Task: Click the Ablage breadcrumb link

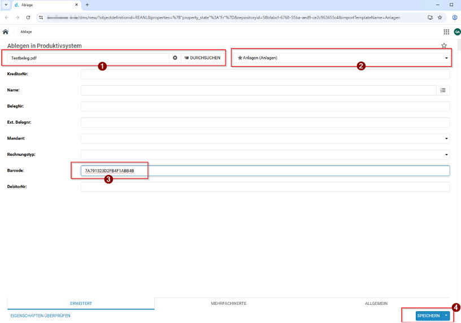Action: [26, 32]
